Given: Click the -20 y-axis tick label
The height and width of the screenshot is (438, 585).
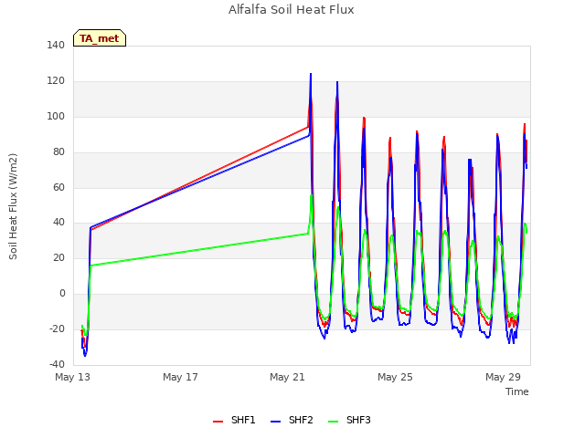Looking at the screenshot, I should tap(57, 328).
